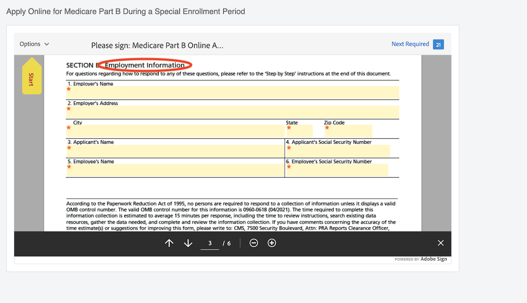Image resolution: width=527 pixels, height=303 pixels.
Task: Click inside the State field
Action: tap(300, 130)
